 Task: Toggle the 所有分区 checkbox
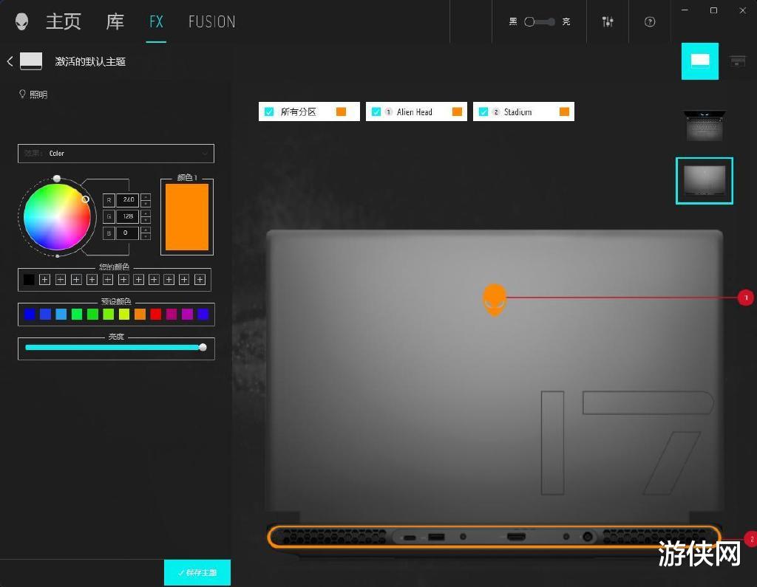coord(269,112)
